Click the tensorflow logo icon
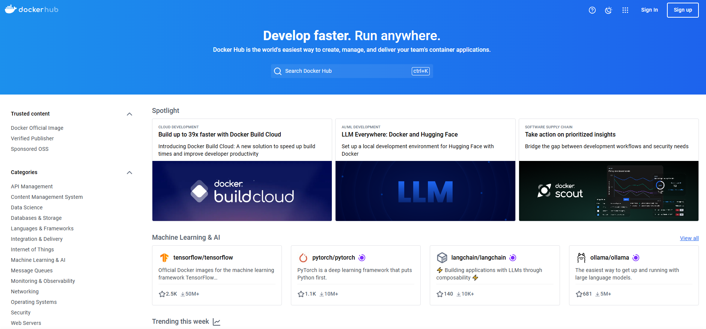Image resolution: width=706 pixels, height=329 pixels. point(164,258)
